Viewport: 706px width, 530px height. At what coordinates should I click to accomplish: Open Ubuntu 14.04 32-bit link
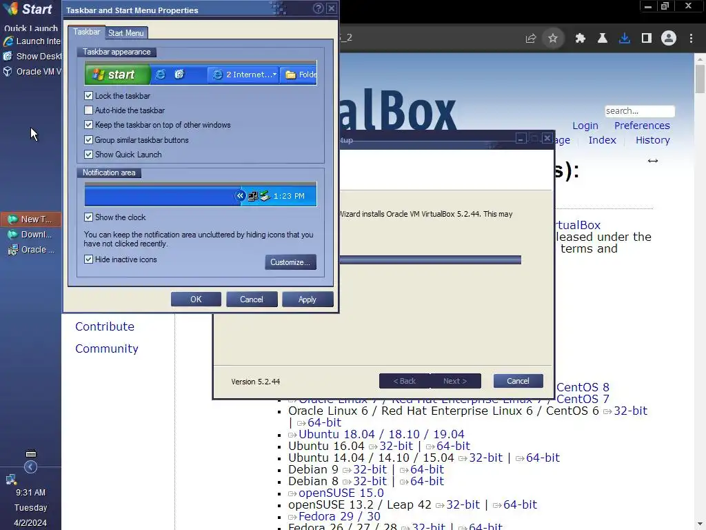tap(486, 458)
